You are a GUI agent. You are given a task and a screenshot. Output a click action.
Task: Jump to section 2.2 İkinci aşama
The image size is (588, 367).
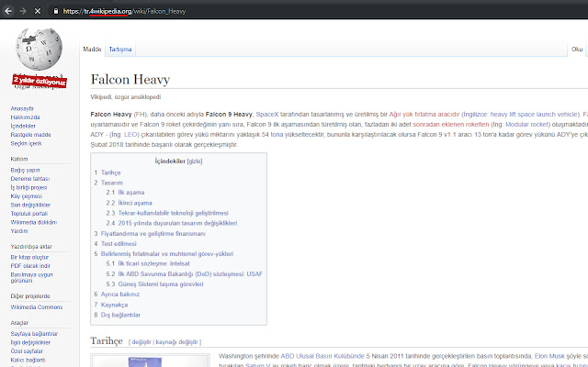point(129,203)
